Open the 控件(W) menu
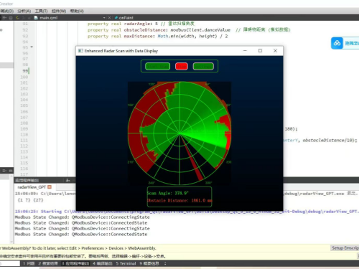 click(59, 11)
